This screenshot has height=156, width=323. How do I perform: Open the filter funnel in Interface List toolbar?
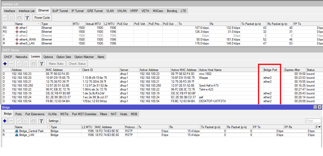click(x=27, y=18)
